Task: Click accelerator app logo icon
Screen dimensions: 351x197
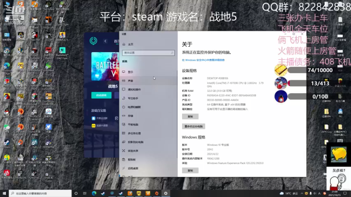Action: pos(93,41)
